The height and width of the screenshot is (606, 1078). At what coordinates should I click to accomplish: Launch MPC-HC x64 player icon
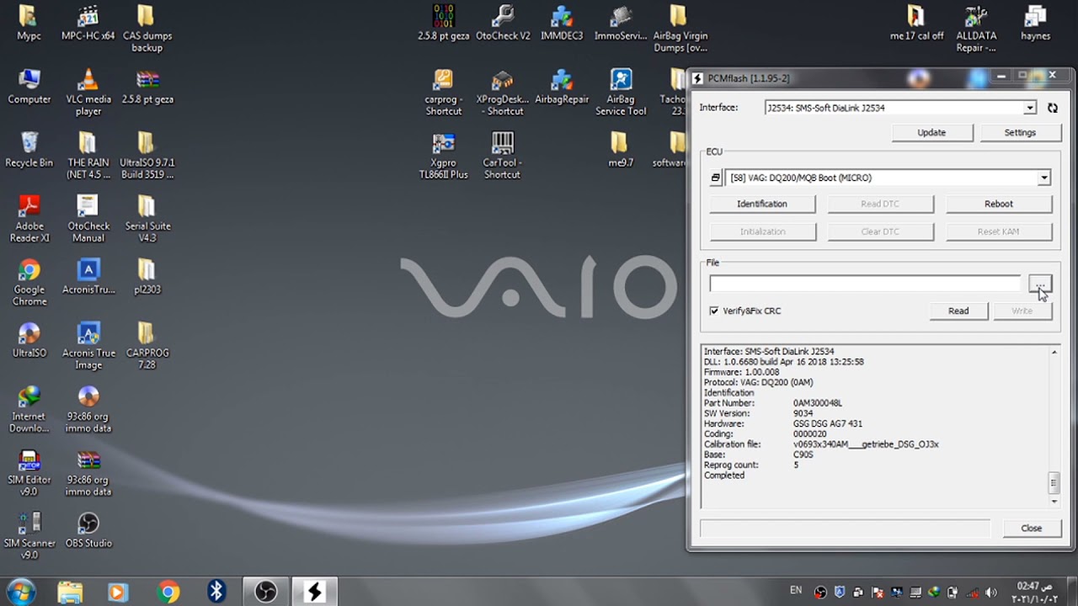coord(88,23)
